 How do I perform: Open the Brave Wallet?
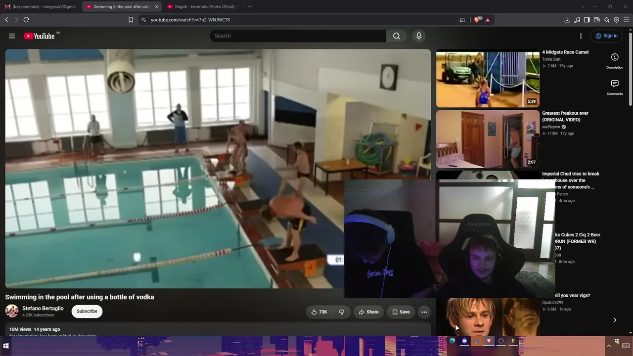point(596,20)
